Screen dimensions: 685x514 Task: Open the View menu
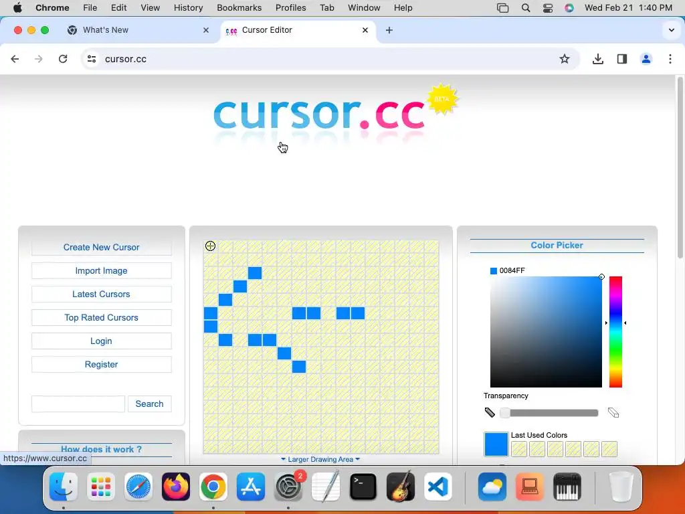pyautogui.click(x=151, y=8)
